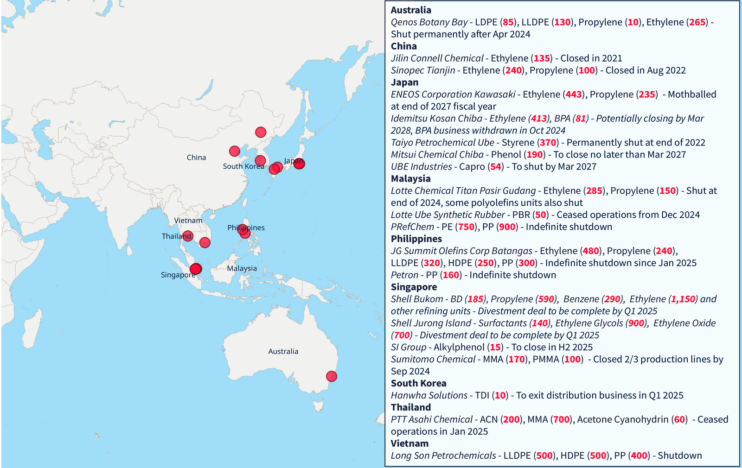Select the Singapore heading in the panel

point(413,287)
